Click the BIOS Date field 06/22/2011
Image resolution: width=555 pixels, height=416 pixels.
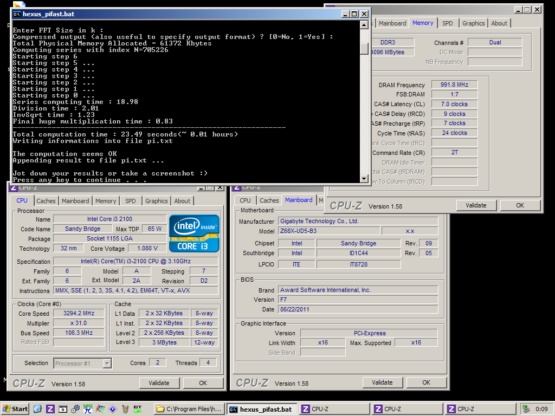point(358,309)
